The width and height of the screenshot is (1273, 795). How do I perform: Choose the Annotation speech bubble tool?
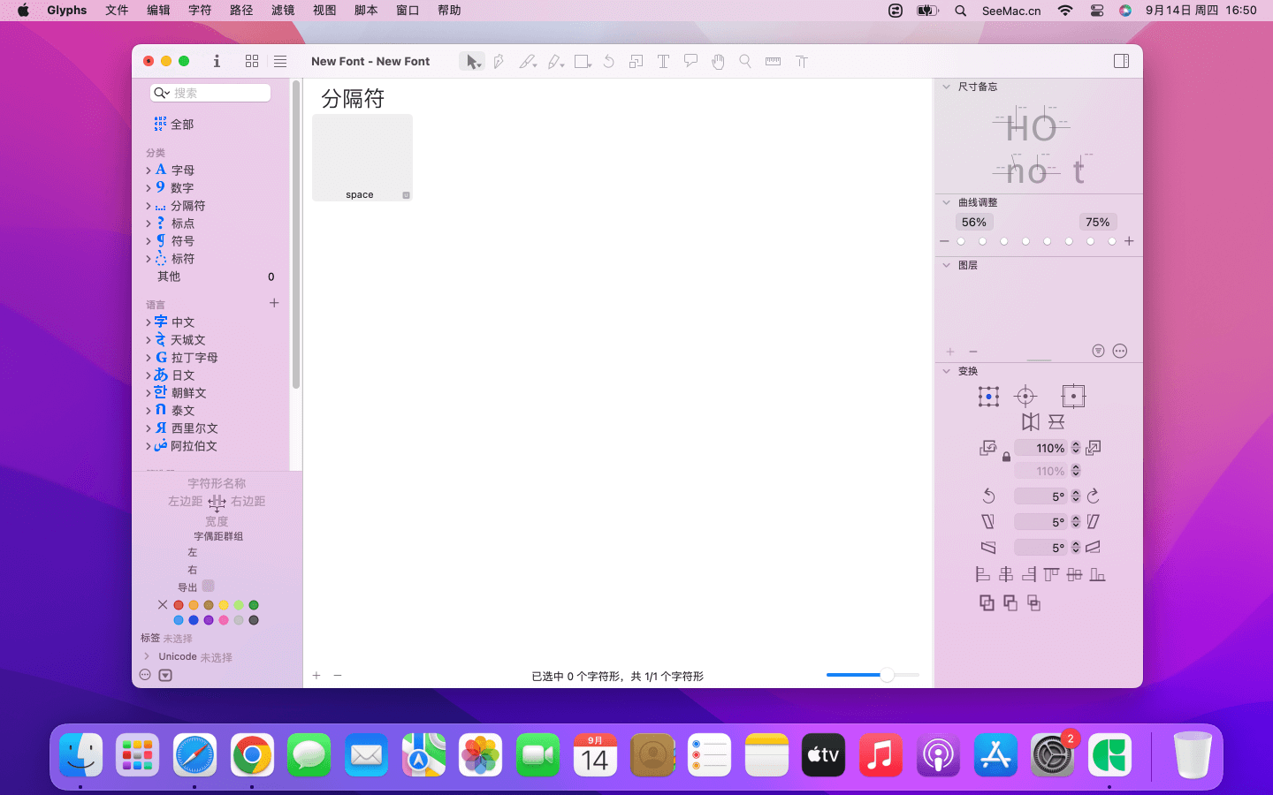tap(690, 62)
